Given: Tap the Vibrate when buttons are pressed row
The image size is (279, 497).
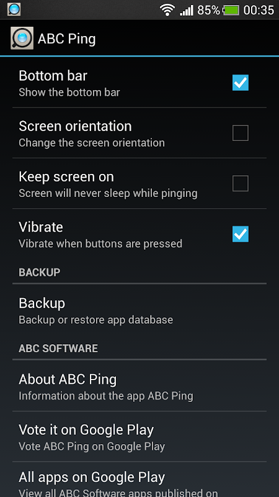Looking at the screenshot, I should (139, 234).
